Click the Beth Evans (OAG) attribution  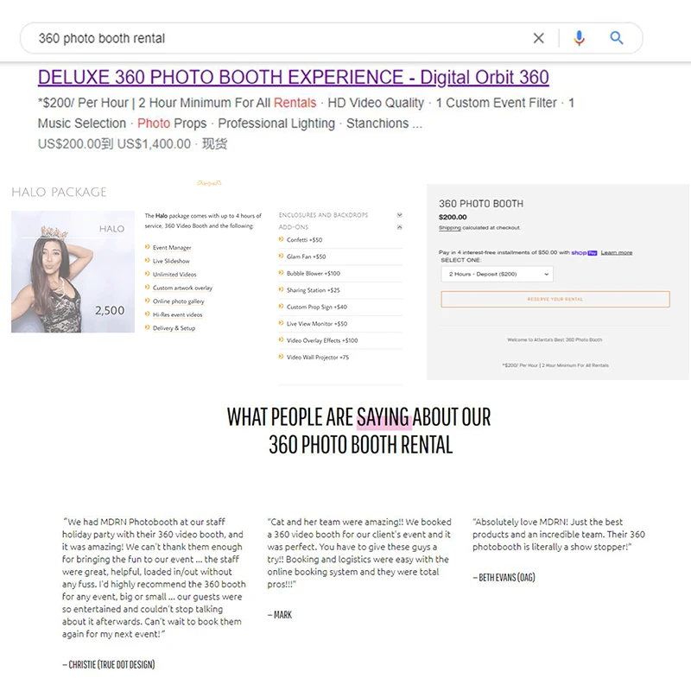[504, 577]
